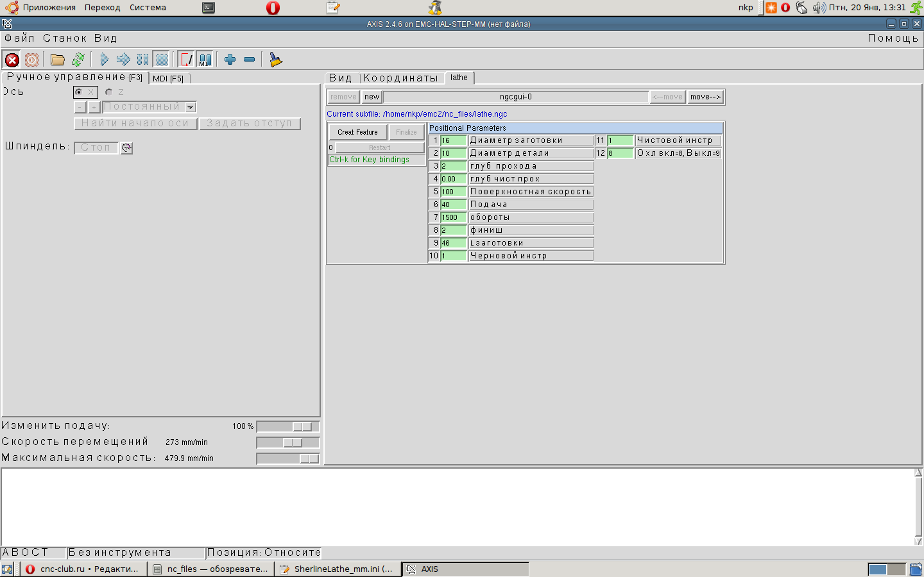Open the Система system menu

coord(148,8)
